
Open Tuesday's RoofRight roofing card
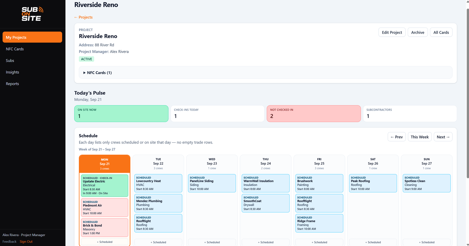(x=158, y=223)
